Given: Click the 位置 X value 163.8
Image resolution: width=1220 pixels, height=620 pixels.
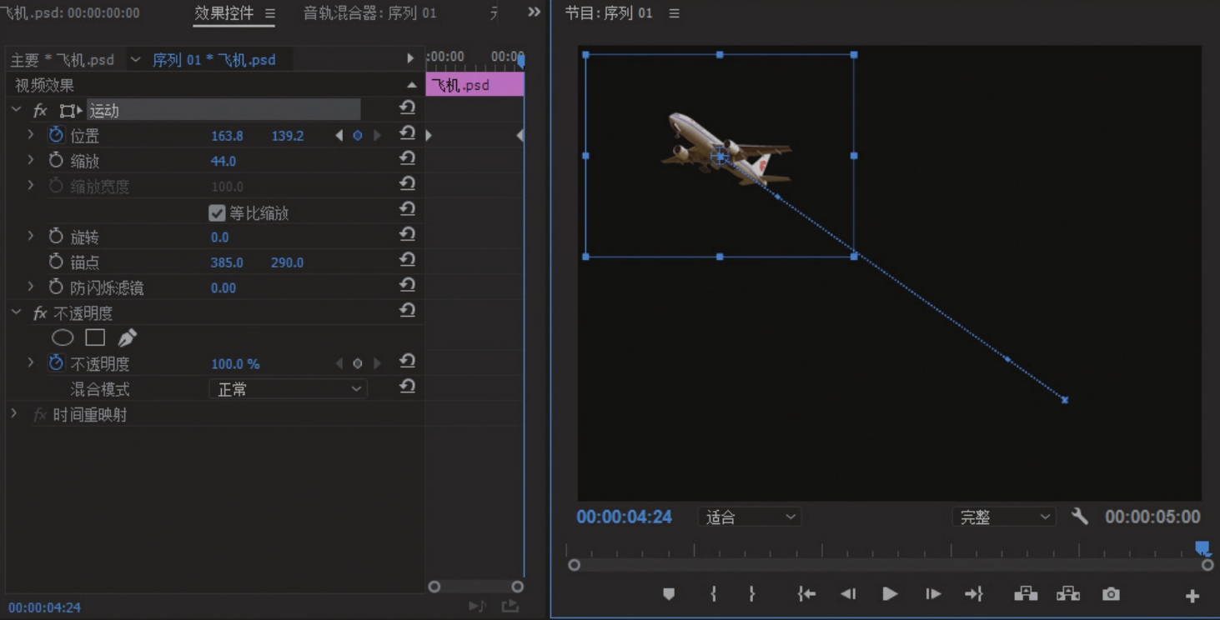Looking at the screenshot, I should (227, 136).
